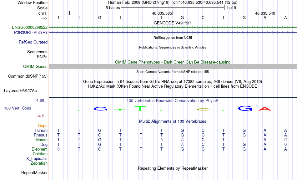Select the Rhesus alignment row label
Screen dimensions: 297x180
[41, 135]
